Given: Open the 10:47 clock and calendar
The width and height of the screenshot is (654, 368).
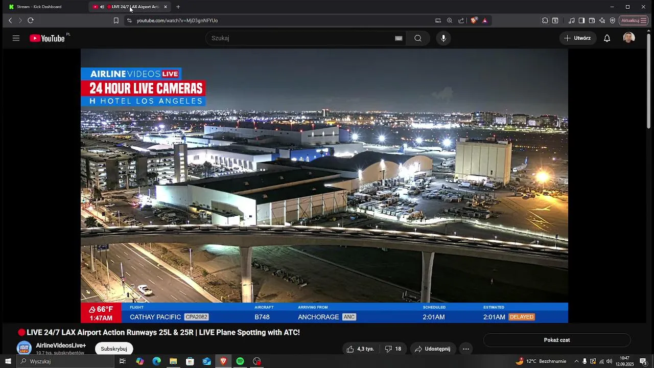Looking at the screenshot, I should point(624,361).
